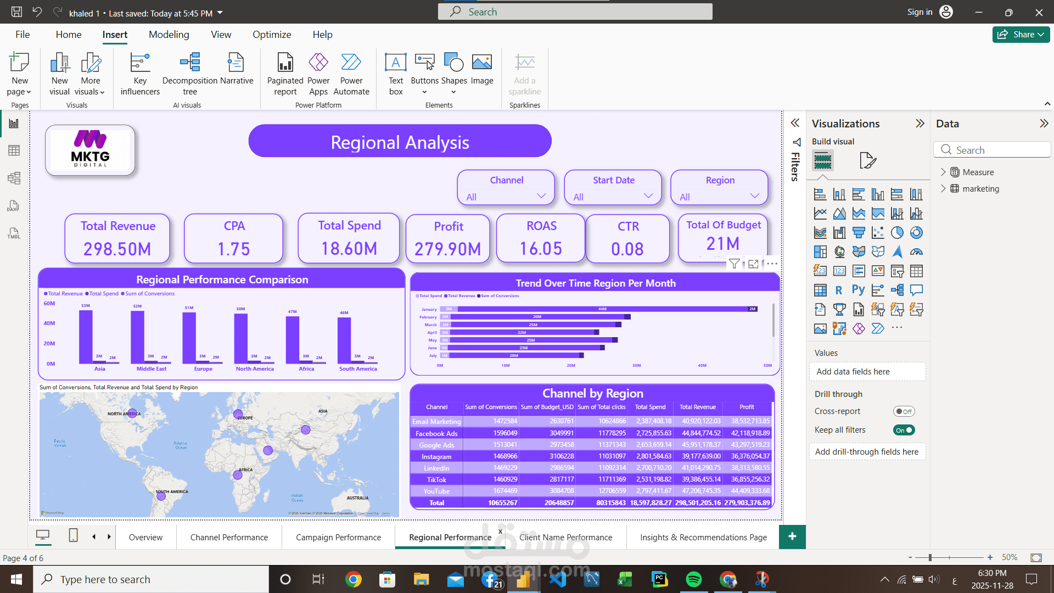Open the Region slicer dropdown
Screen dimensions: 1054x593
pyautogui.click(x=754, y=196)
